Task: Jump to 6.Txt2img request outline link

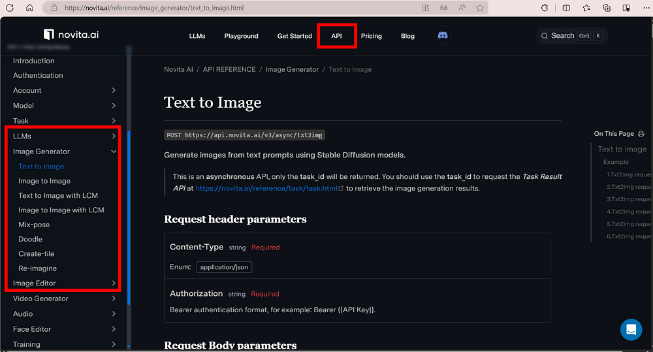Action: 629,236
